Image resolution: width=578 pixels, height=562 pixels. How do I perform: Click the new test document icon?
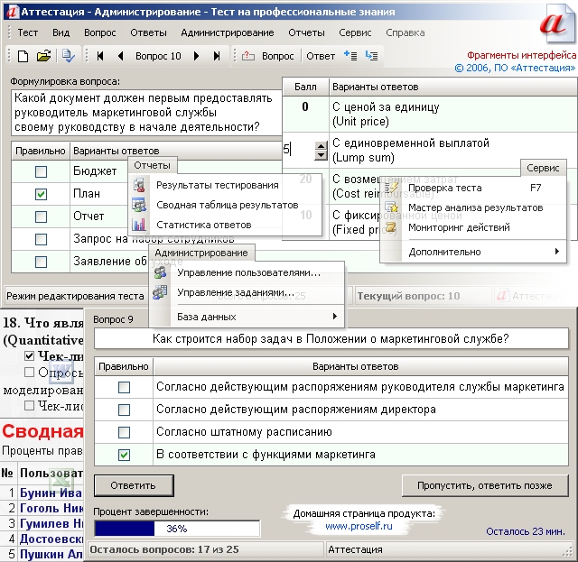tap(23, 56)
